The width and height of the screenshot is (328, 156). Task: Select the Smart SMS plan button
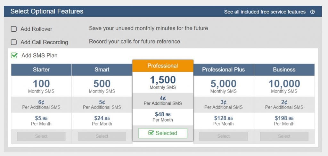coord(102,136)
